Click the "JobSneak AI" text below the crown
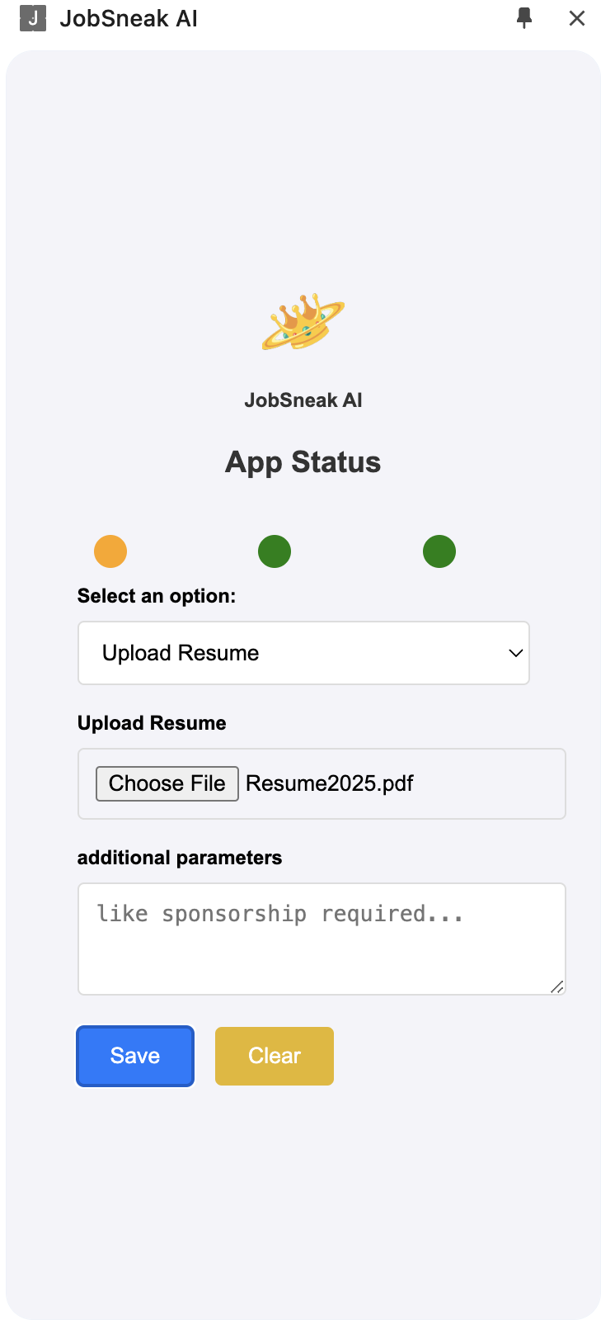 303,400
